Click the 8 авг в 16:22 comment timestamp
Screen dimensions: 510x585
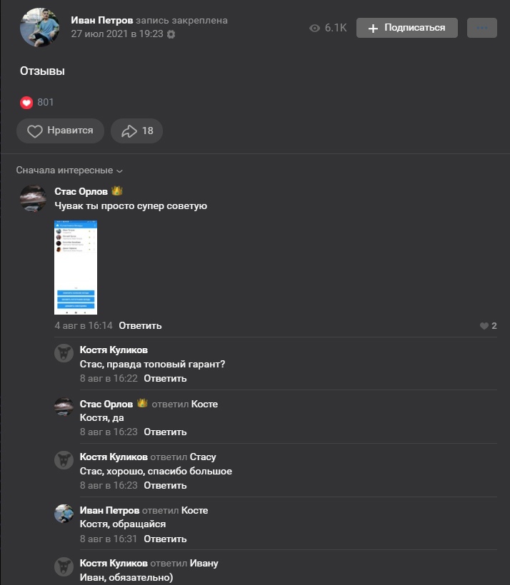(109, 379)
